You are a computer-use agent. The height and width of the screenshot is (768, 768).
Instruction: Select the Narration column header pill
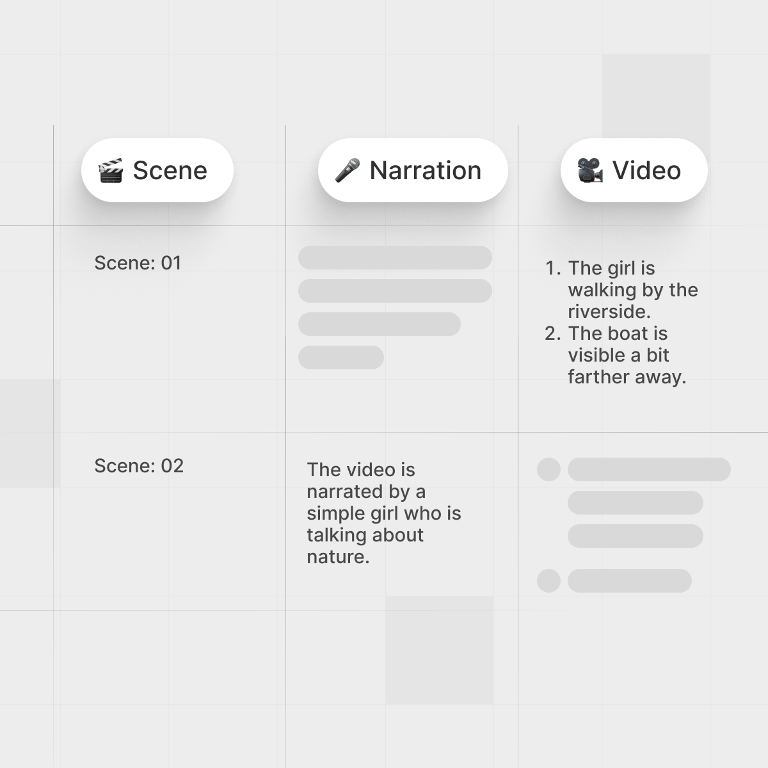click(413, 170)
